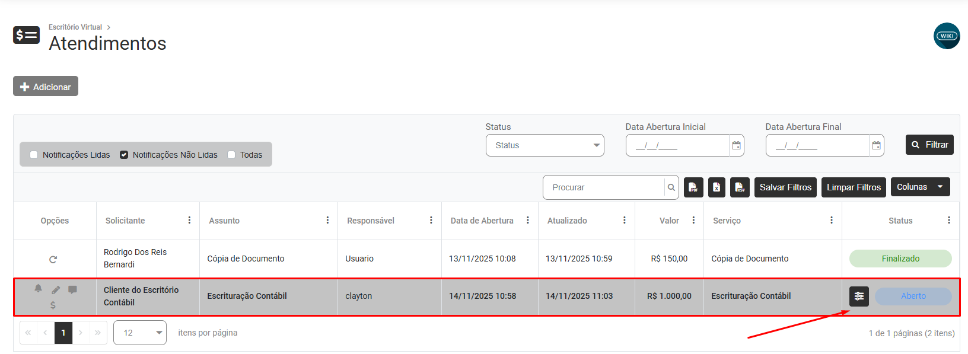Click the sliders icon beside Aberto status
The height and width of the screenshot is (354, 968).
click(859, 296)
